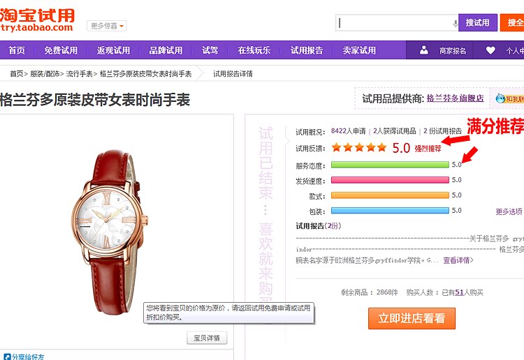Click the 立即进店看看 orange button
Screen dimensions: 524x360
tap(412, 318)
